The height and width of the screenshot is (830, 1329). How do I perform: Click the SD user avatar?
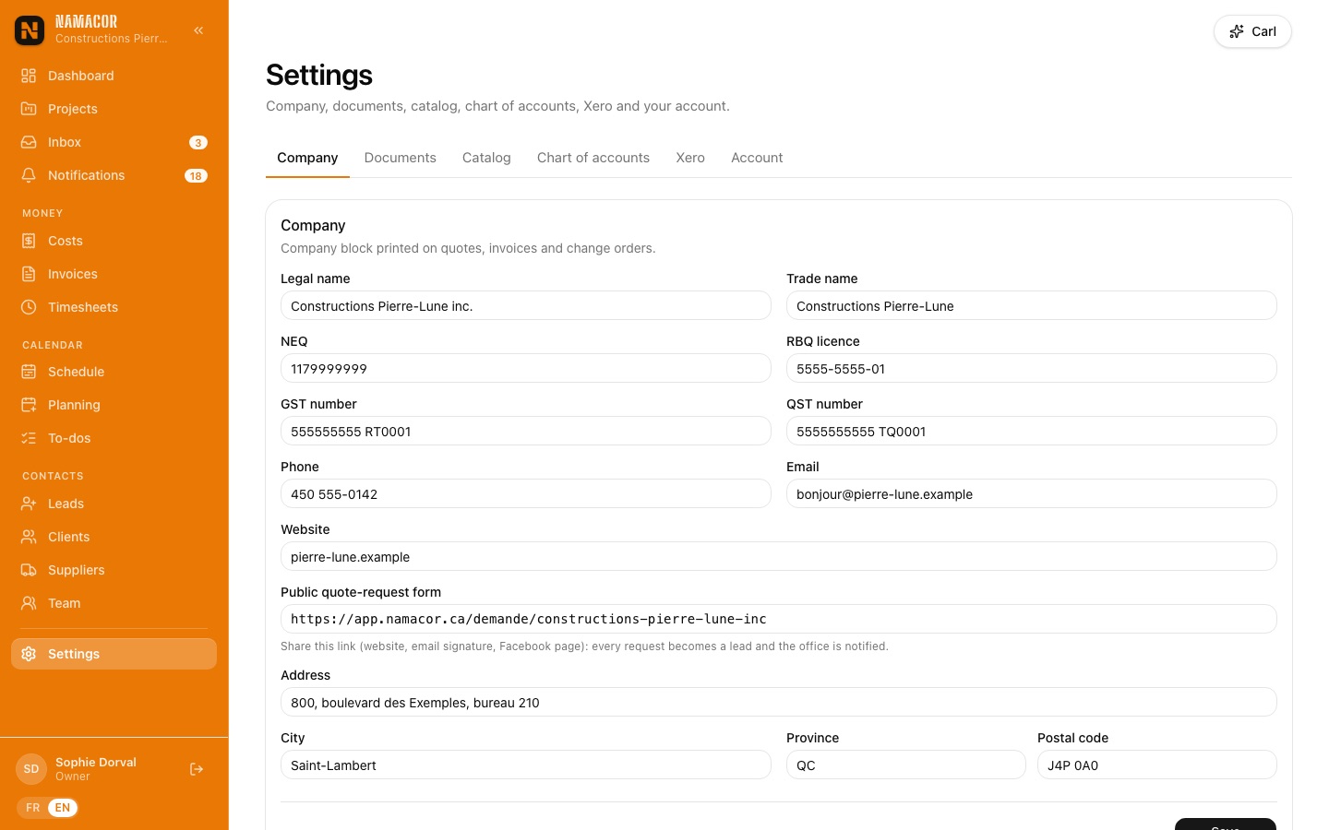(31, 769)
